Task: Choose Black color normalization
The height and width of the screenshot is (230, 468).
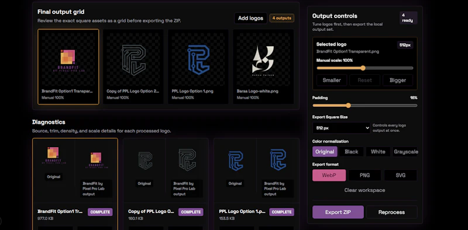Action: pos(352,152)
